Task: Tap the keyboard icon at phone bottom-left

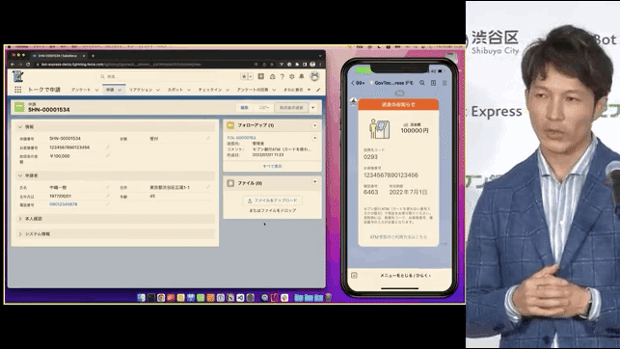Action: (x=354, y=275)
